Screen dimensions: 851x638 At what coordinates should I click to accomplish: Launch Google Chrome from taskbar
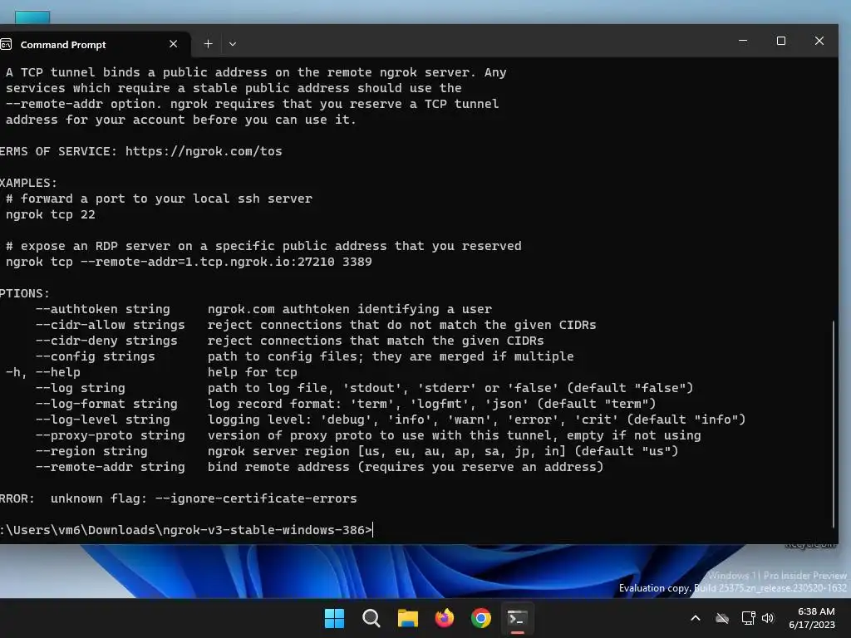[481, 618]
